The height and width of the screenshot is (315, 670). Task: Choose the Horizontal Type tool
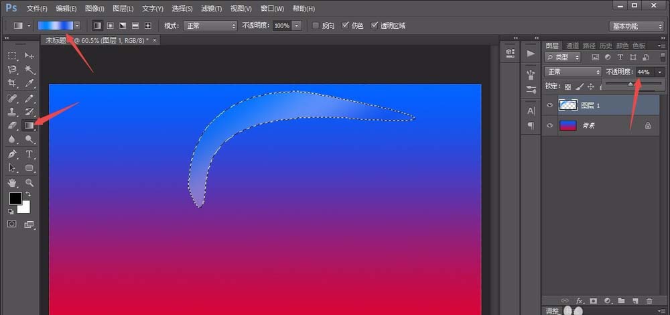[29, 154]
